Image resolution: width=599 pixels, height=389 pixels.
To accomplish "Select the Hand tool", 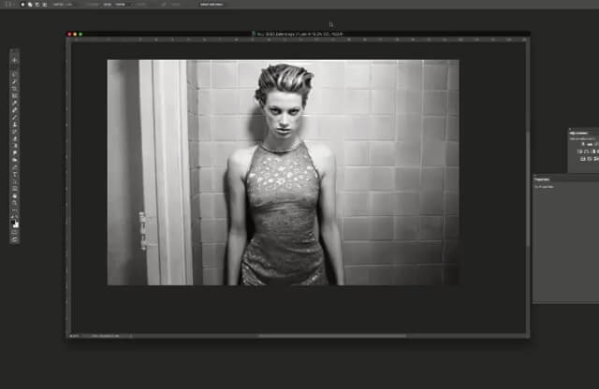I will [15, 195].
